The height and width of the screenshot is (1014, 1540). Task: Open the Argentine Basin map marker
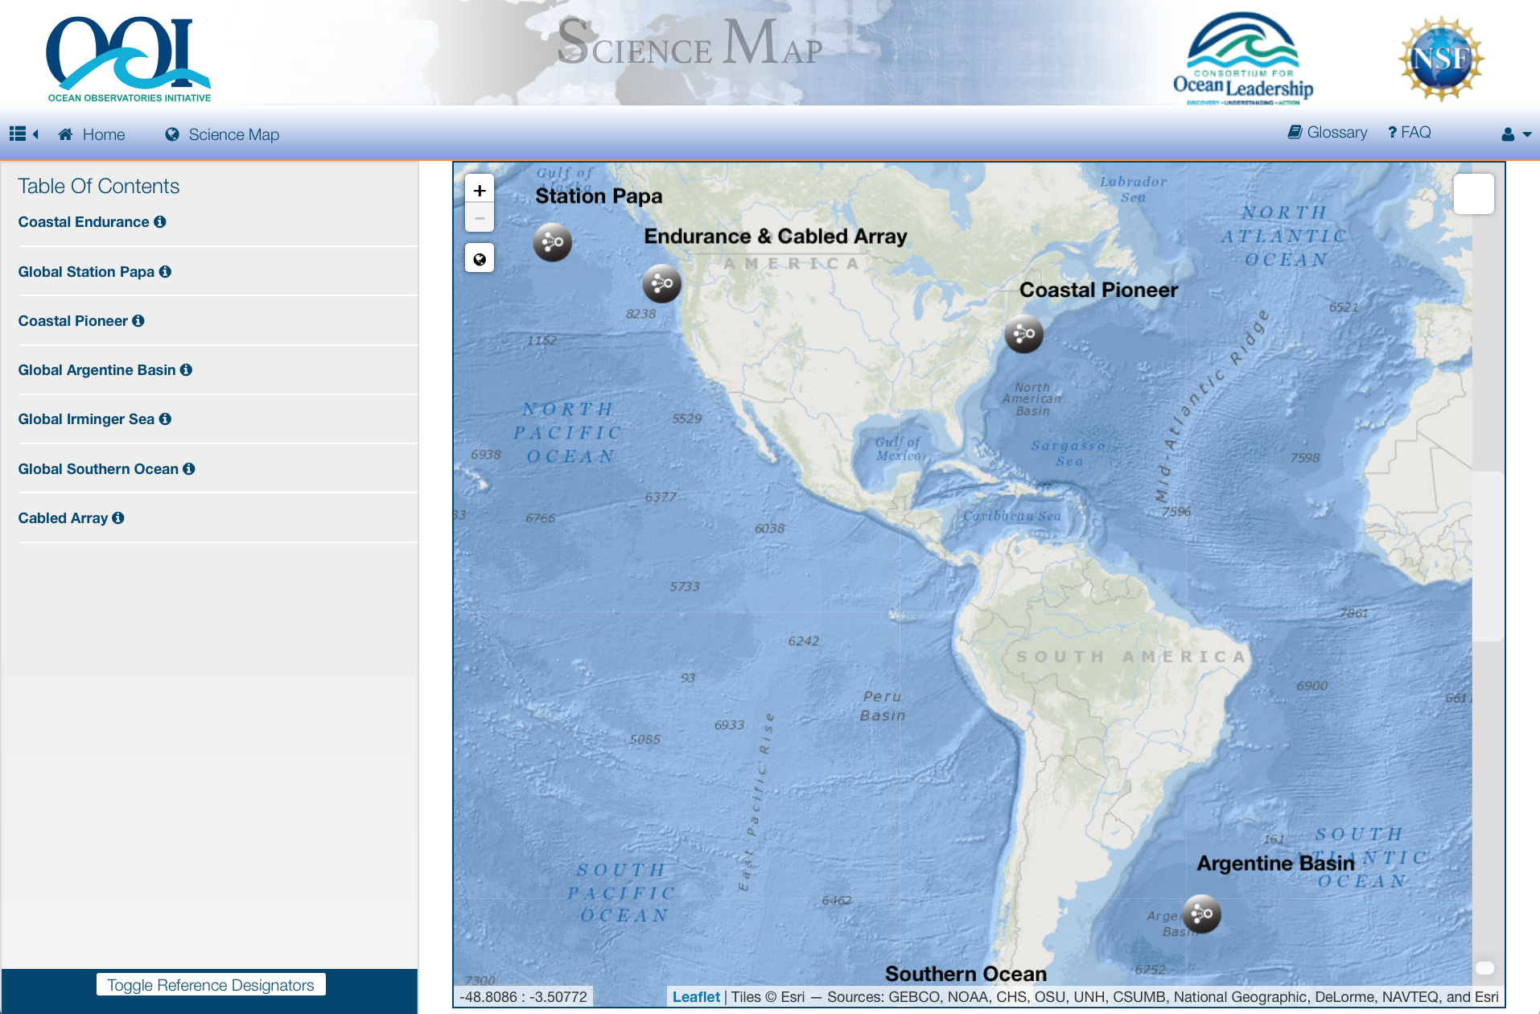(1201, 914)
